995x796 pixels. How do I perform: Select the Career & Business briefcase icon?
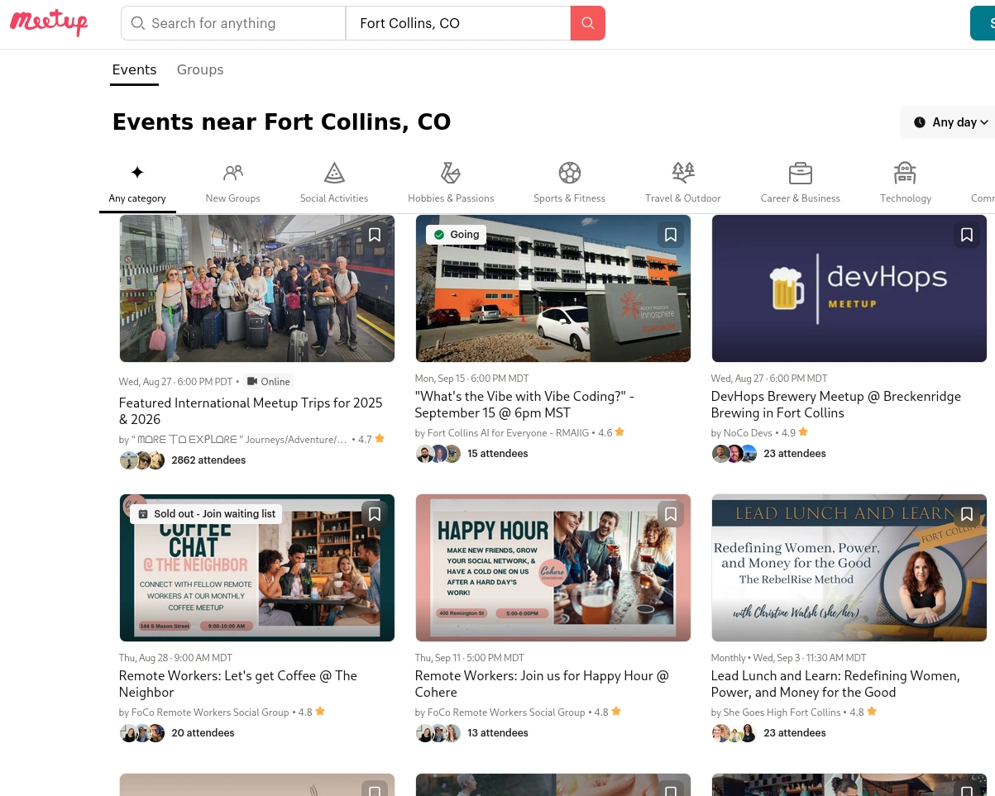click(801, 173)
